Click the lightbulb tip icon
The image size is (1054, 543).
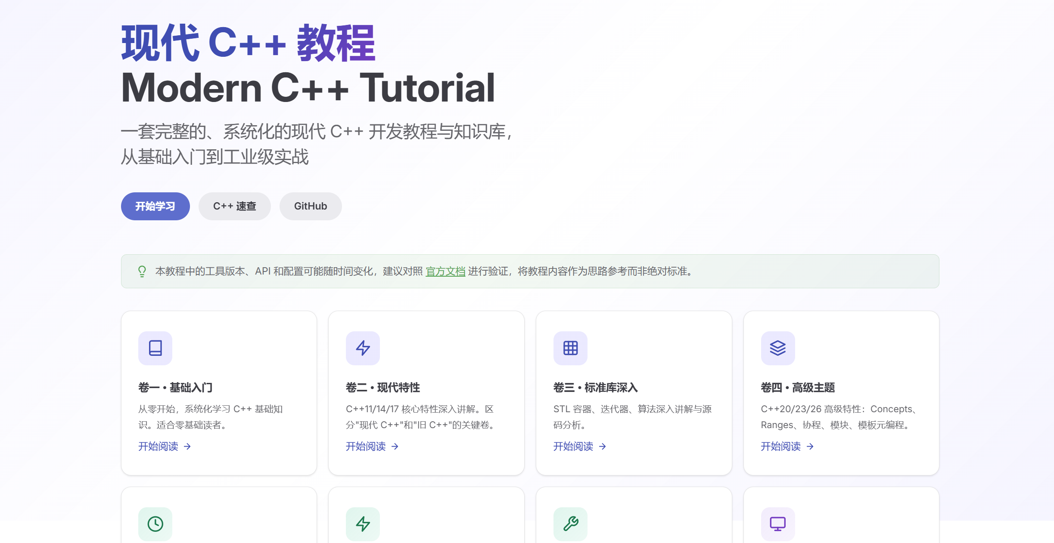[142, 271]
